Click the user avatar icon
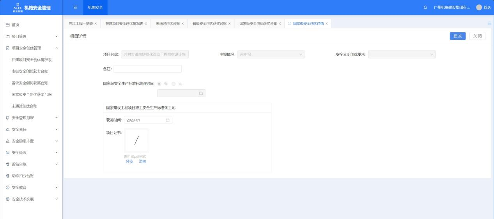Image resolution: width=494 pixels, height=219 pixels. coord(479,8)
